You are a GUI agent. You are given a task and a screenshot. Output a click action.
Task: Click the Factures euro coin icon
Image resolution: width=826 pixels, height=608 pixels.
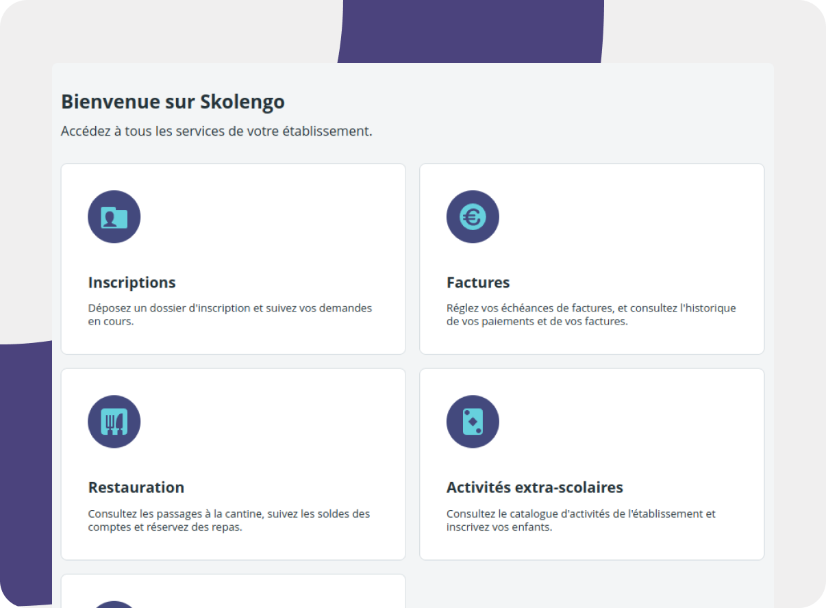(x=473, y=217)
